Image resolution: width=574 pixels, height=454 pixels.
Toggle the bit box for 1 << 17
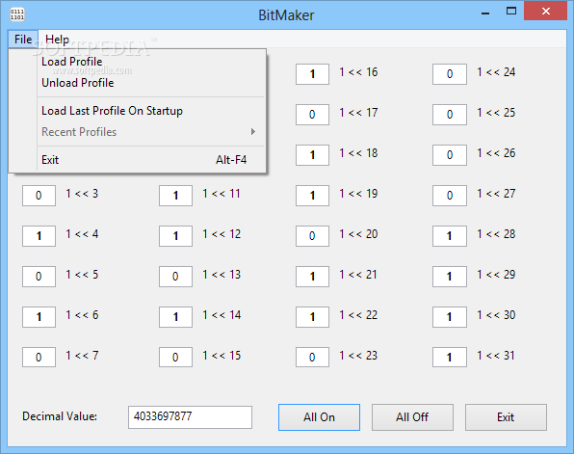coord(312,115)
